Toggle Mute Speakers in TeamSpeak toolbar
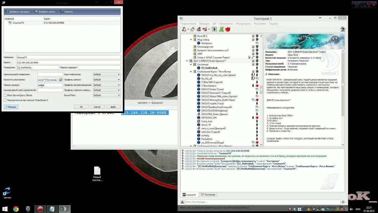Viewport: 378px width, 213px height. click(x=205, y=29)
